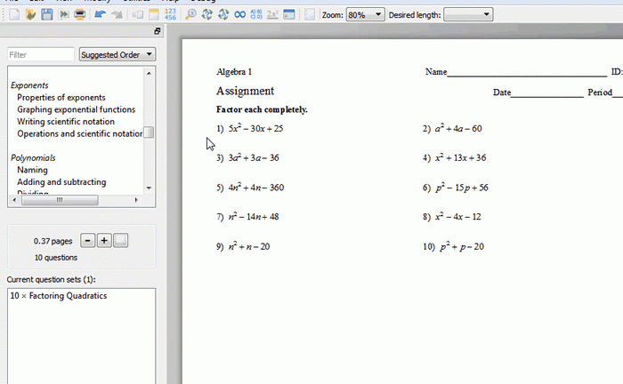Click the grayed duplicate pages icon

[137, 15]
